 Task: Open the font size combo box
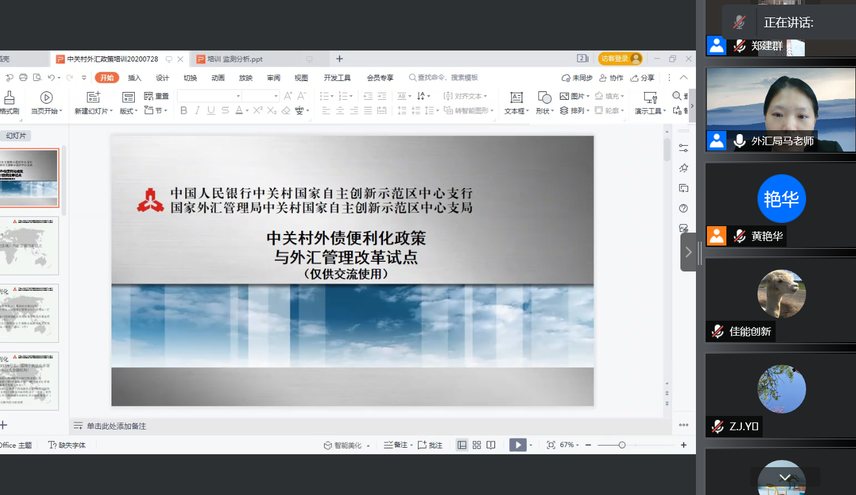coord(260,96)
